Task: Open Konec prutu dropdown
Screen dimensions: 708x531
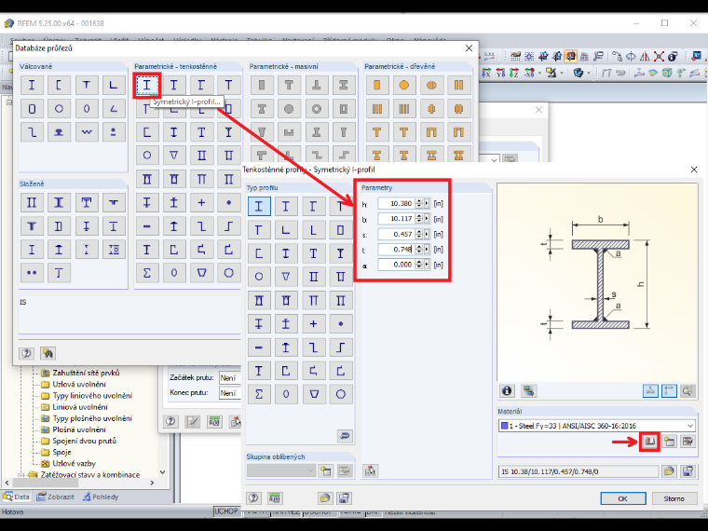Action: (x=230, y=393)
